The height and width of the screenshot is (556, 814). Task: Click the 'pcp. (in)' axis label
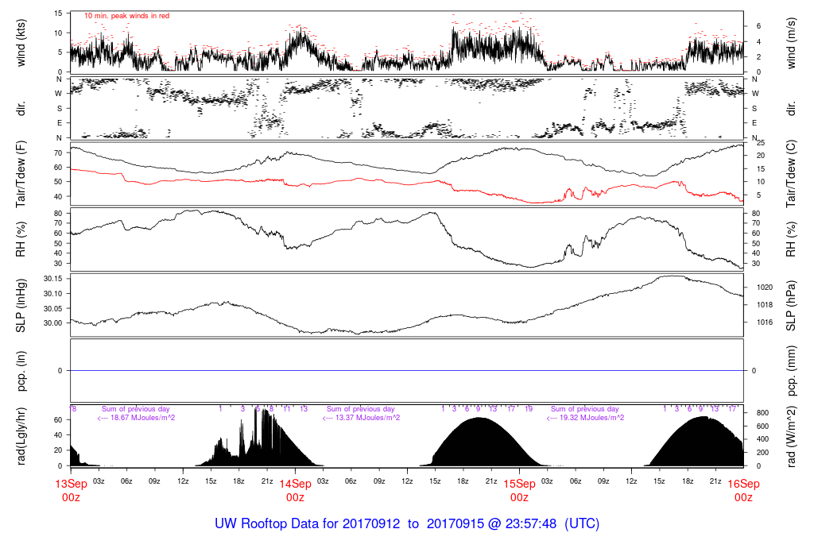(21, 370)
